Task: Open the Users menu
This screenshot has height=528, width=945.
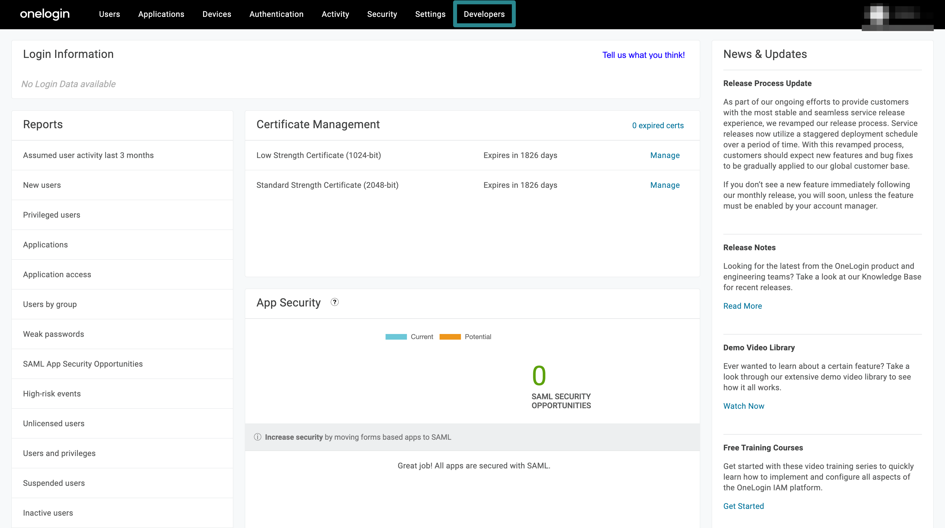Action: click(109, 14)
